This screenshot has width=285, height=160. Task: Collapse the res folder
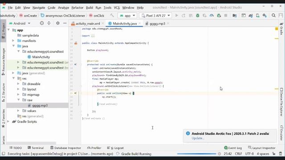click(x=13, y=78)
